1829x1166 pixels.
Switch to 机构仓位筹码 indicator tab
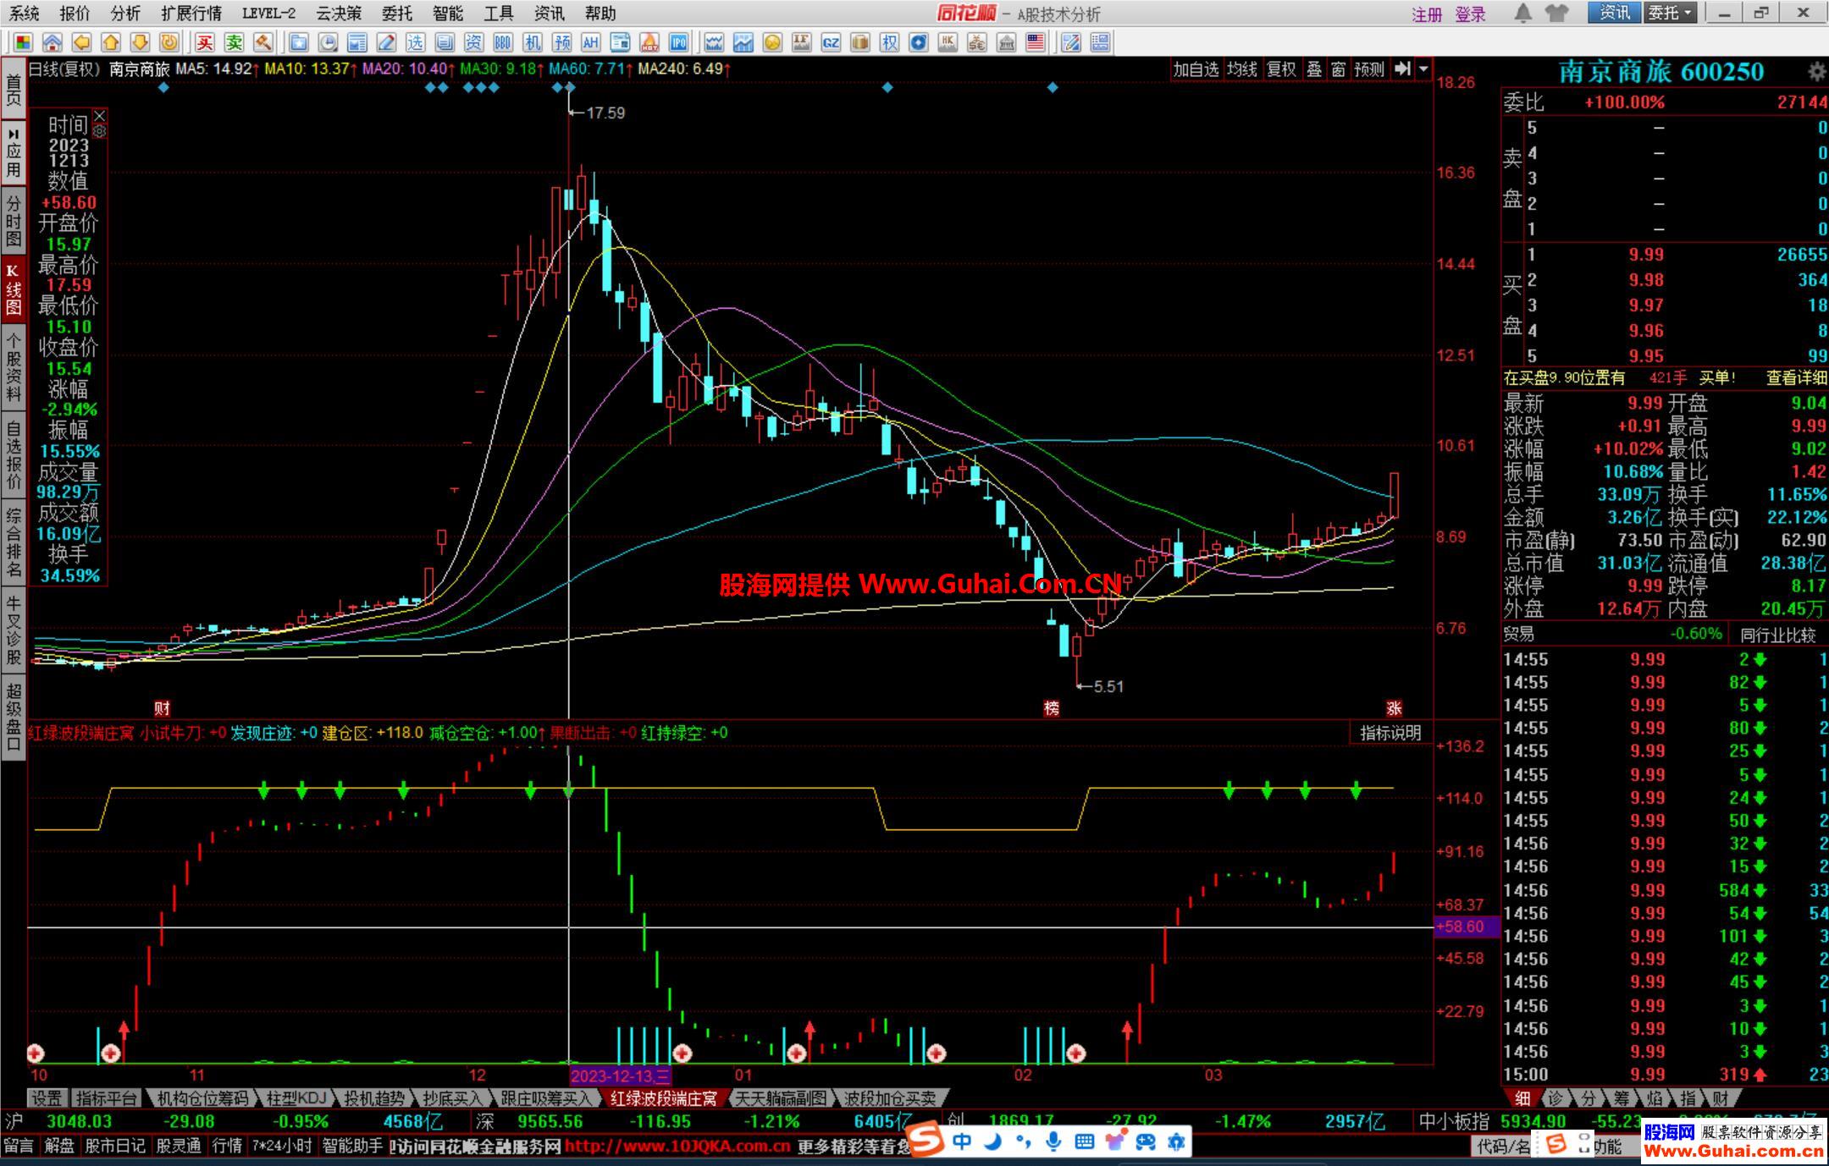click(203, 1098)
